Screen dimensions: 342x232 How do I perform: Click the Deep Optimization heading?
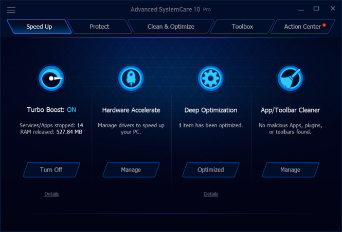pyautogui.click(x=211, y=110)
